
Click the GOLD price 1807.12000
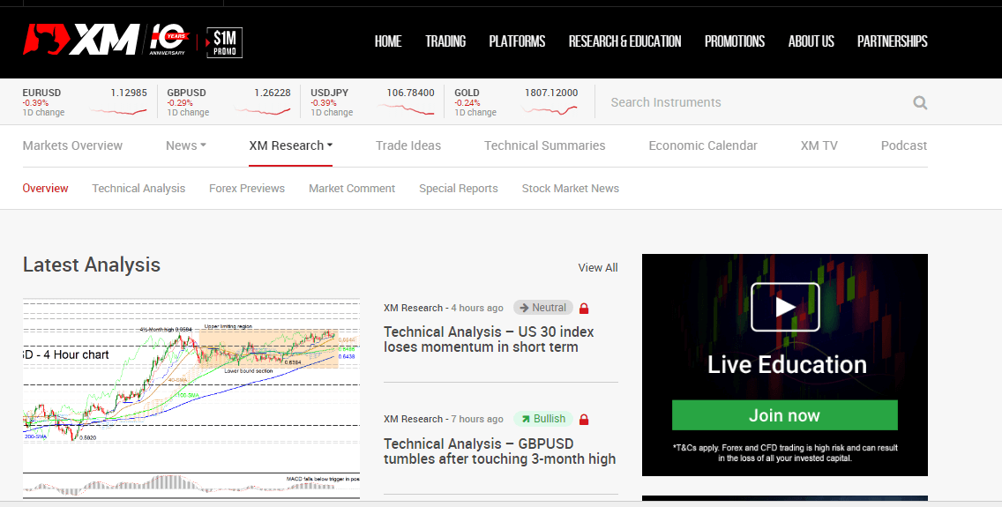[x=551, y=93]
